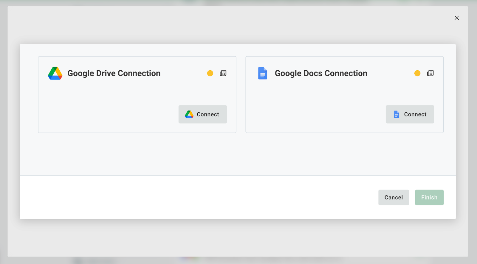Click the Google Docs logo in card header
The image size is (477, 264).
pyautogui.click(x=262, y=73)
